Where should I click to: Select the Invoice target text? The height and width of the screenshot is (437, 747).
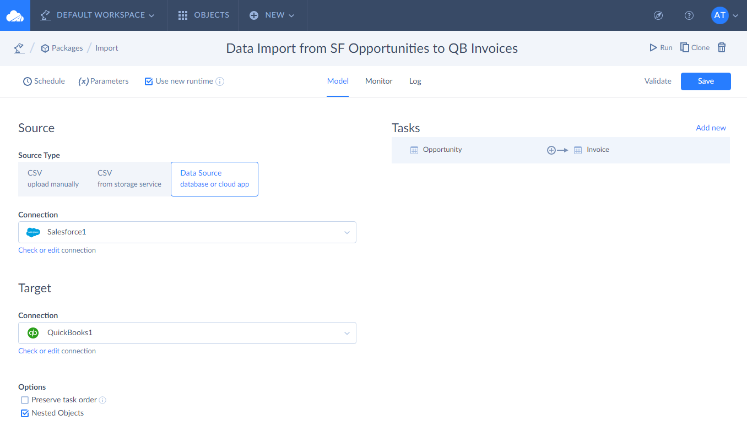pyautogui.click(x=598, y=150)
